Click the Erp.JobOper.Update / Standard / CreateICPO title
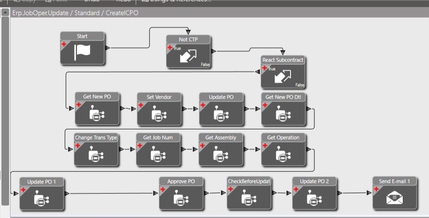 tap(75, 13)
